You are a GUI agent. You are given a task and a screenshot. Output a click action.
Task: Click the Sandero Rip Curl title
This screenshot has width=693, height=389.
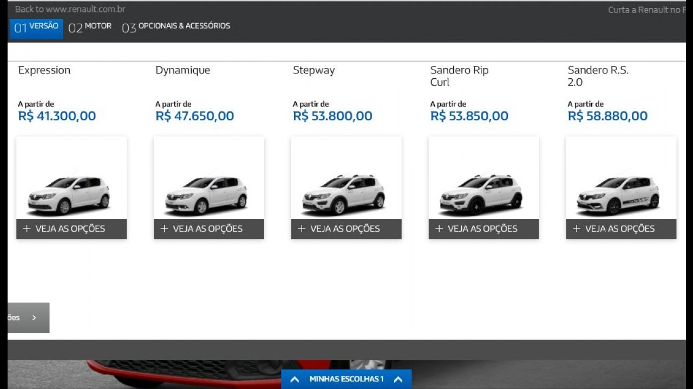click(459, 76)
